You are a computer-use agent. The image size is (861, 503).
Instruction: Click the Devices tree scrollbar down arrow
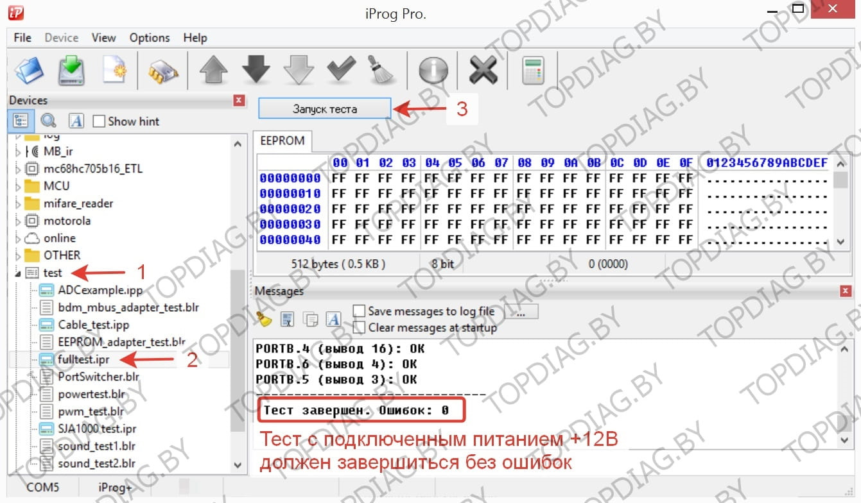tap(238, 465)
